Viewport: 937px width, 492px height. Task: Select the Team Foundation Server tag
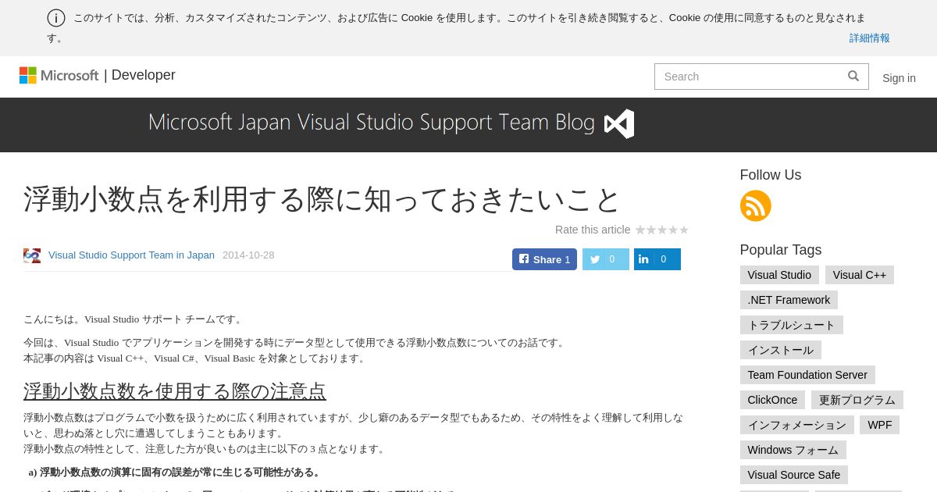[x=807, y=375]
